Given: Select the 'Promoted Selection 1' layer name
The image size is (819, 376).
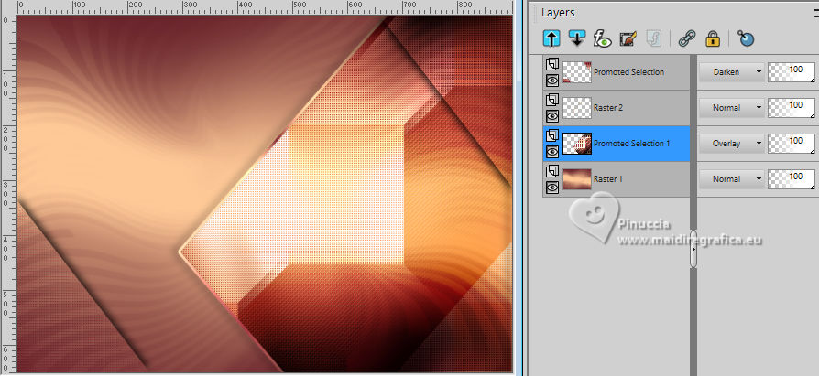Looking at the screenshot, I should tap(631, 143).
